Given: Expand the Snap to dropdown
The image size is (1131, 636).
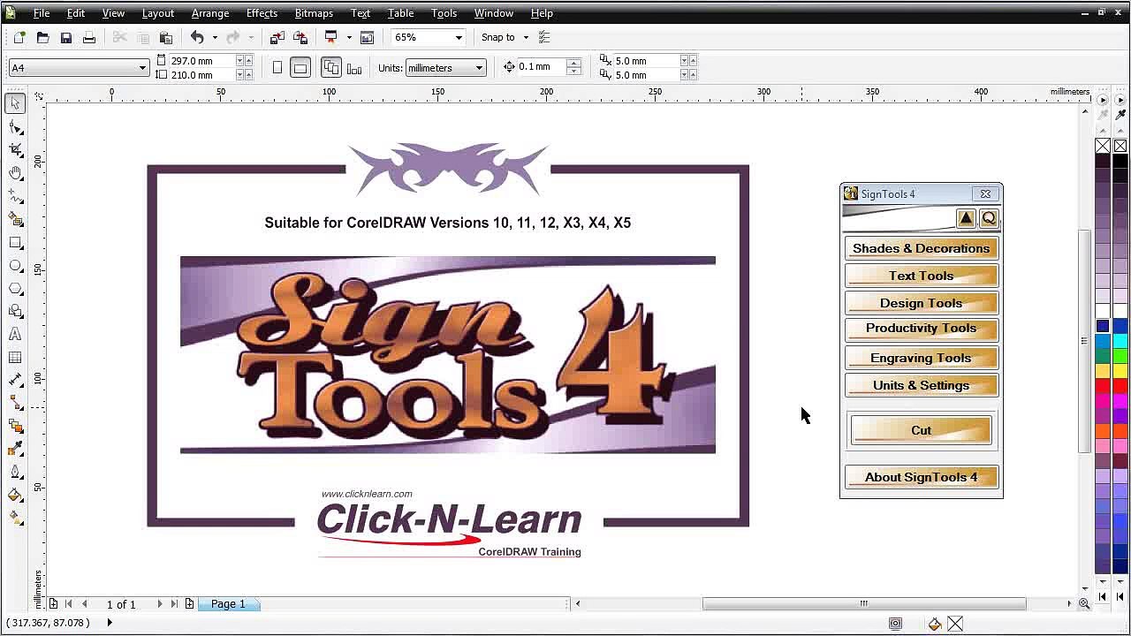Looking at the screenshot, I should [526, 37].
